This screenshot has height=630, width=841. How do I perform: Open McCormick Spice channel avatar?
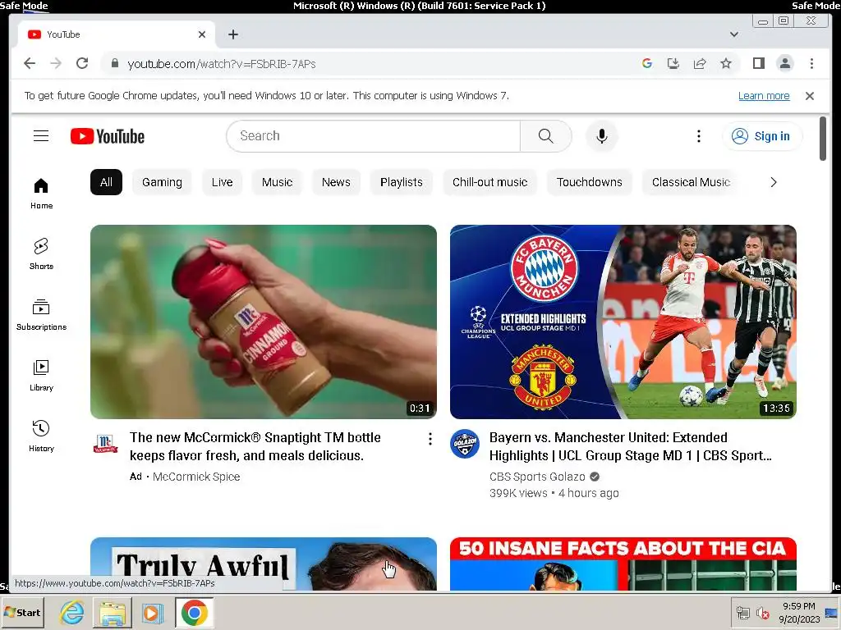(x=105, y=444)
